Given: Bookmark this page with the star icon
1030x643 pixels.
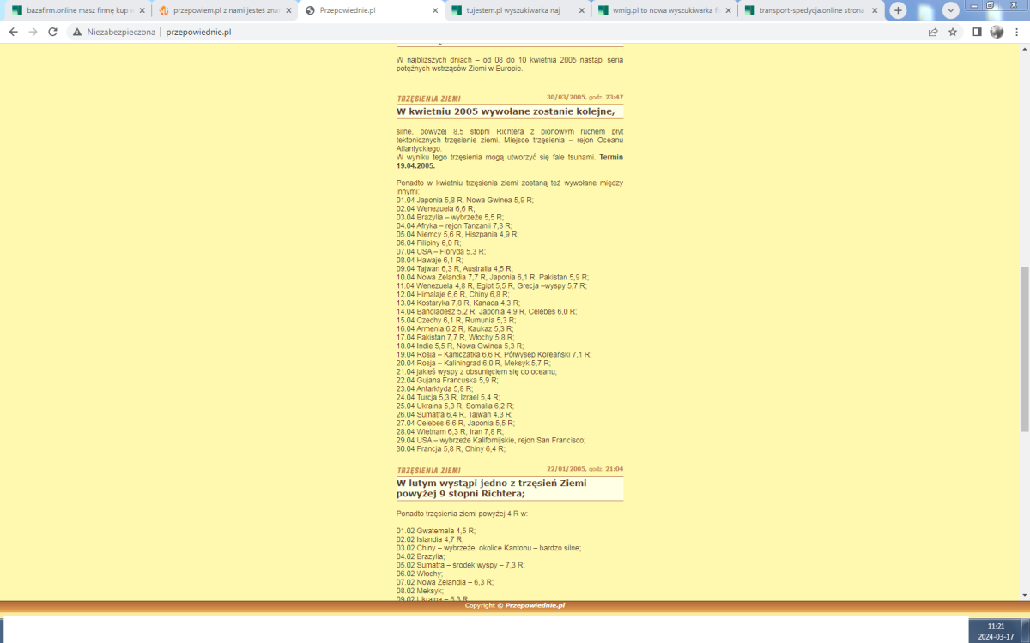Looking at the screenshot, I should (x=953, y=32).
